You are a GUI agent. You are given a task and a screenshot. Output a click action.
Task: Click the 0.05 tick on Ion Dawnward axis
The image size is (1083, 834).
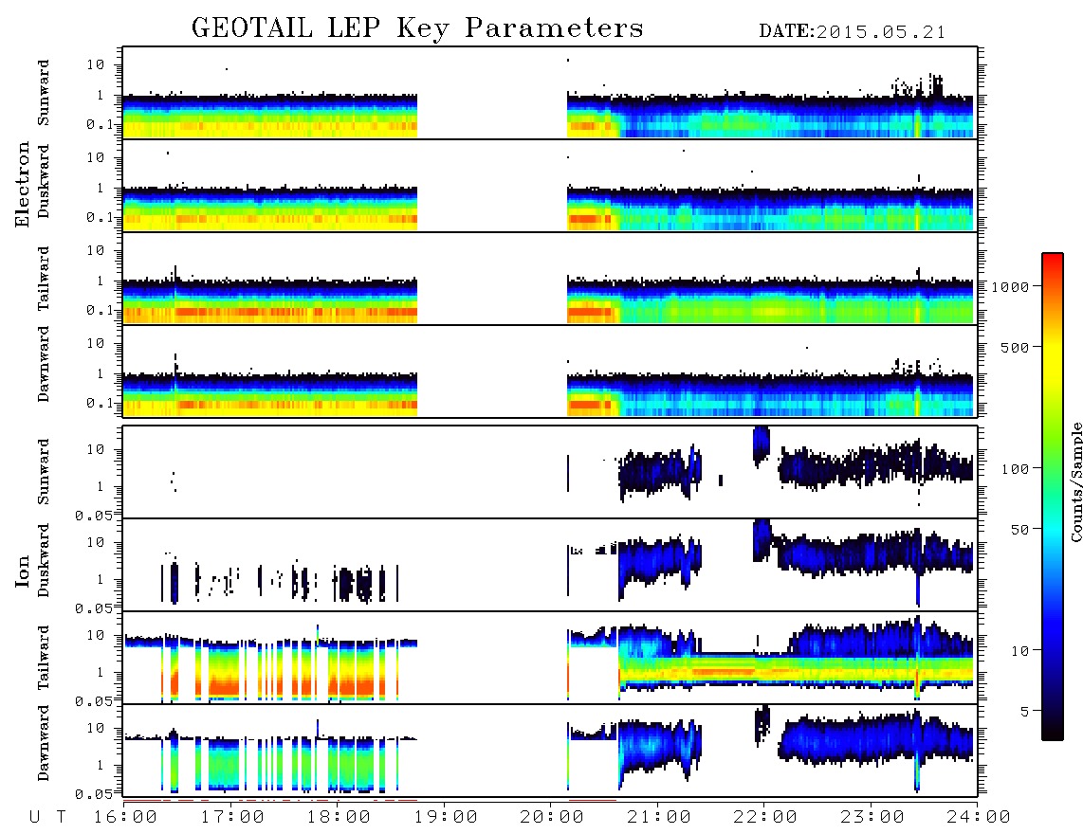tap(93, 794)
